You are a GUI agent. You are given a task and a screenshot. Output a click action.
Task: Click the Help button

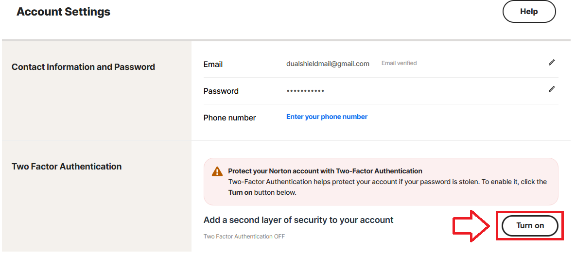coord(529,12)
